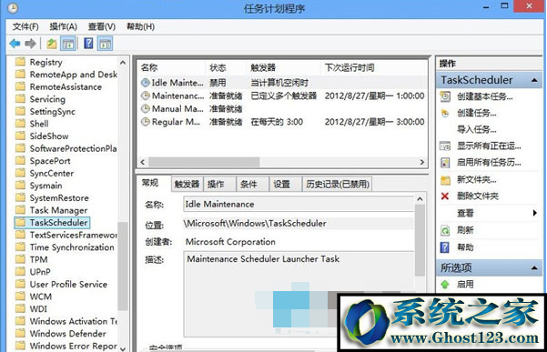Click 导入任务... in the actions pane

(477, 130)
